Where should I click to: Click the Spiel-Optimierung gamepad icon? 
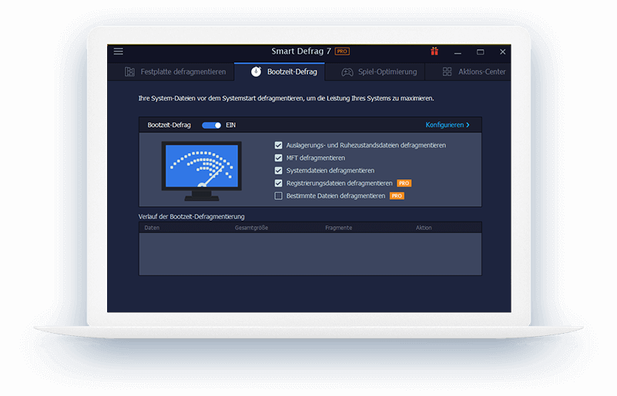coord(347,72)
